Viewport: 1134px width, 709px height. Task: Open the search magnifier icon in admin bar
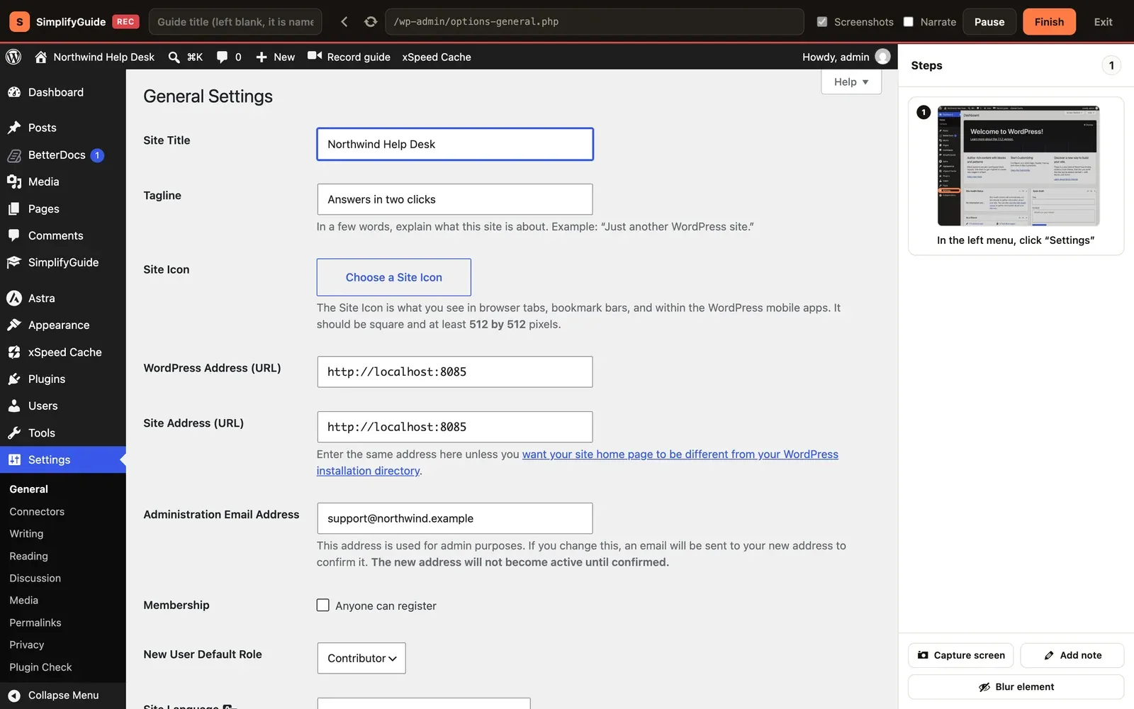(x=174, y=57)
